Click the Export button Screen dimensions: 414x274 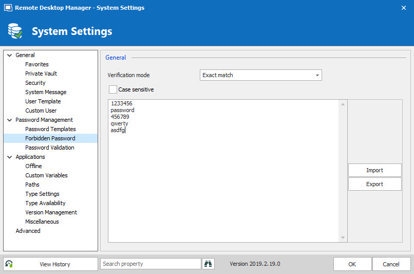(x=374, y=184)
